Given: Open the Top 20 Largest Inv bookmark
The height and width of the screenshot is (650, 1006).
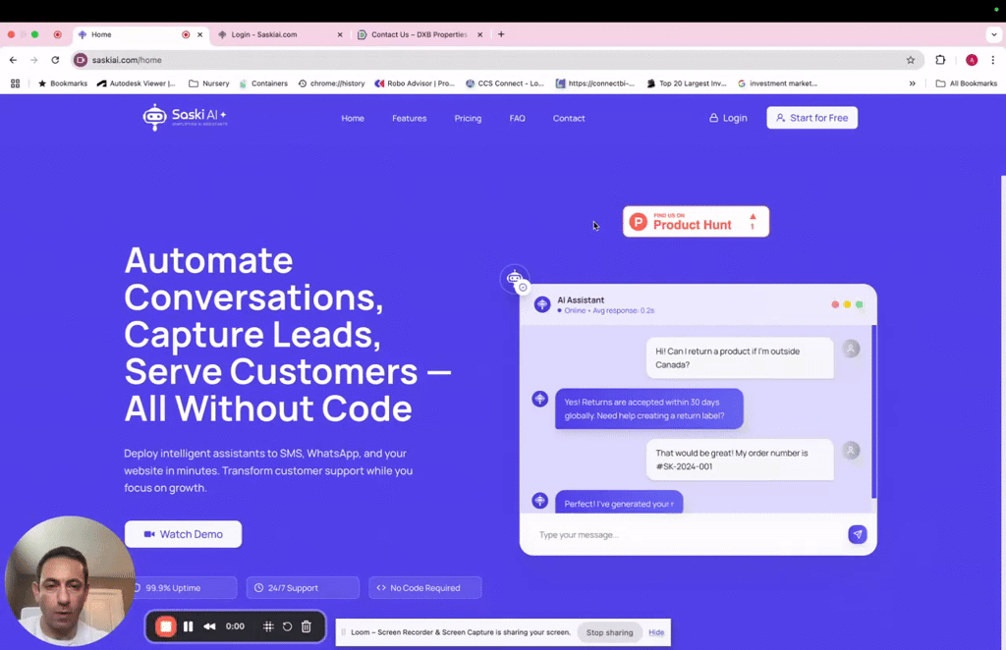Looking at the screenshot, I should click(x=687, y=83).
